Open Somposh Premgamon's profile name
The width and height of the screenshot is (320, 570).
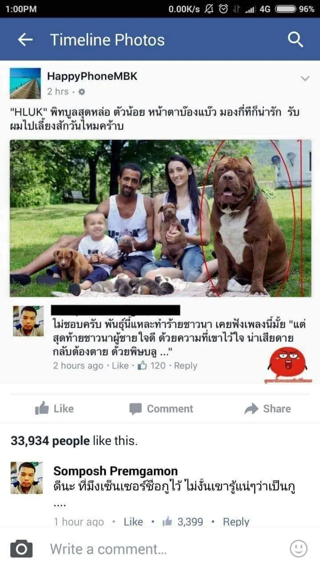(x=116, y=471)
